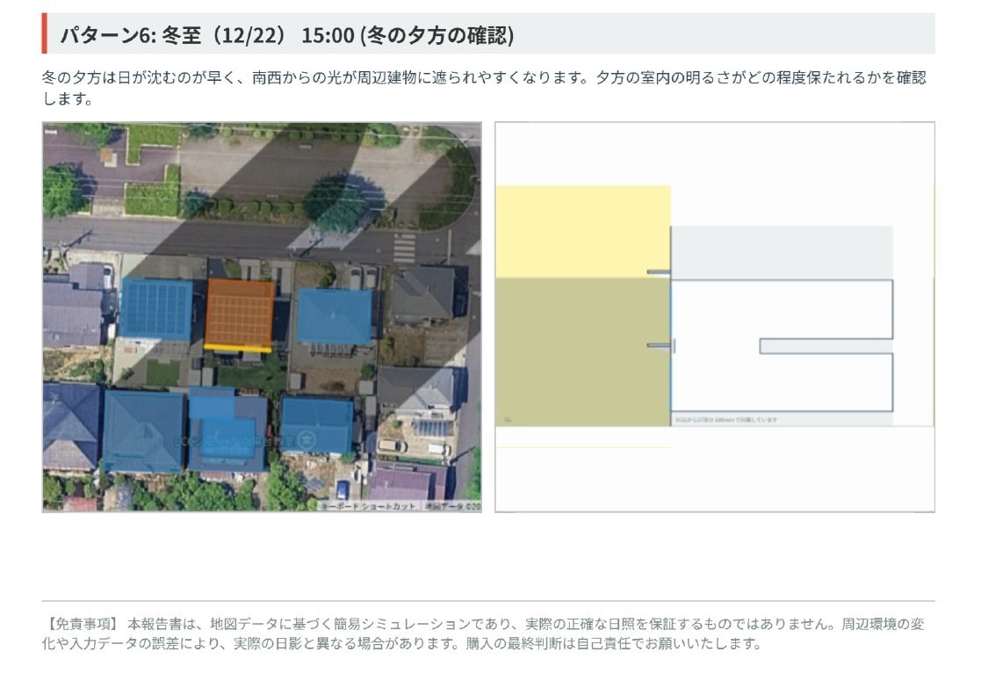The height and width of the screenshot is (681, 981).
Task: Click the yellow sunlit area in the floor plan
Action: 582,232
